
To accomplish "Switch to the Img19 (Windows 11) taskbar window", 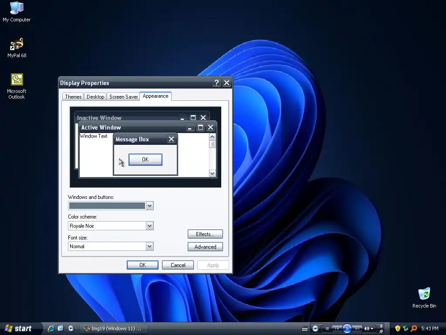I will tap(113, 328).
